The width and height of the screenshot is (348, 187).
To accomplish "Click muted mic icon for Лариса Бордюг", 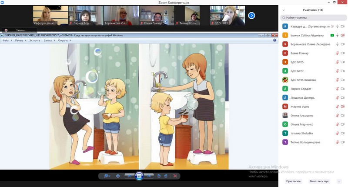I will [x=338, y=89].
